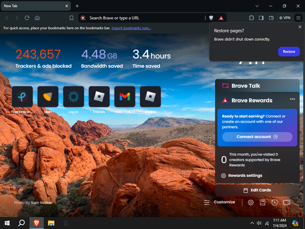Open the clock showing 7:11 AM
This screenshot has height=229, width=305.
click(x=279, y=223)
